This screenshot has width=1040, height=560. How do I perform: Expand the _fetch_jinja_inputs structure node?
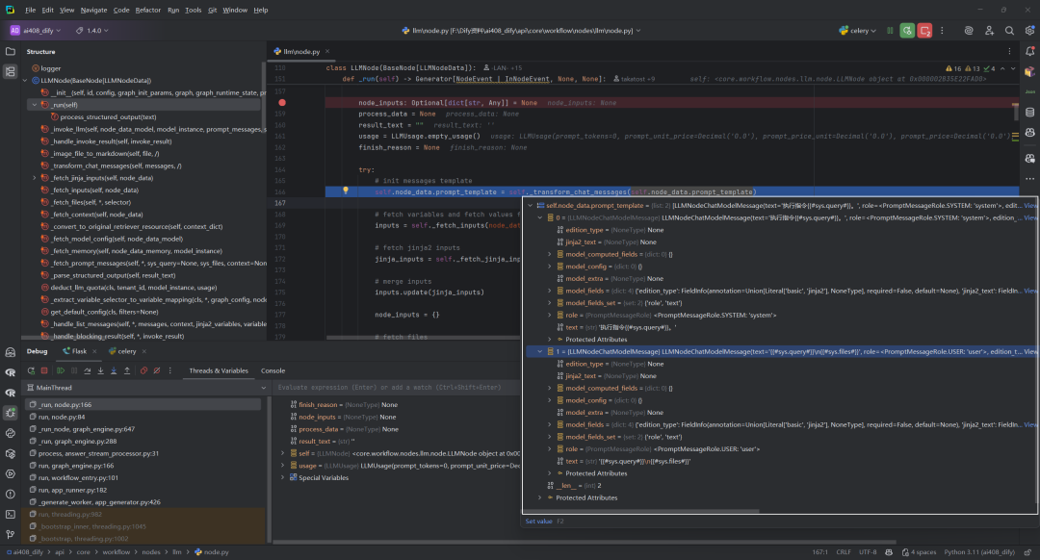pyautogui.click(x=35, y=178)
